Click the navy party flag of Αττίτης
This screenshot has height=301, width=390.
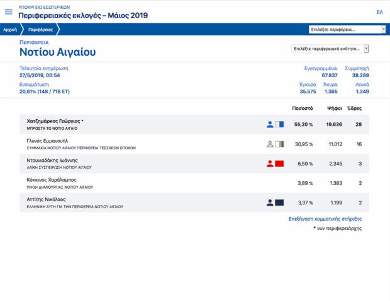280,203
